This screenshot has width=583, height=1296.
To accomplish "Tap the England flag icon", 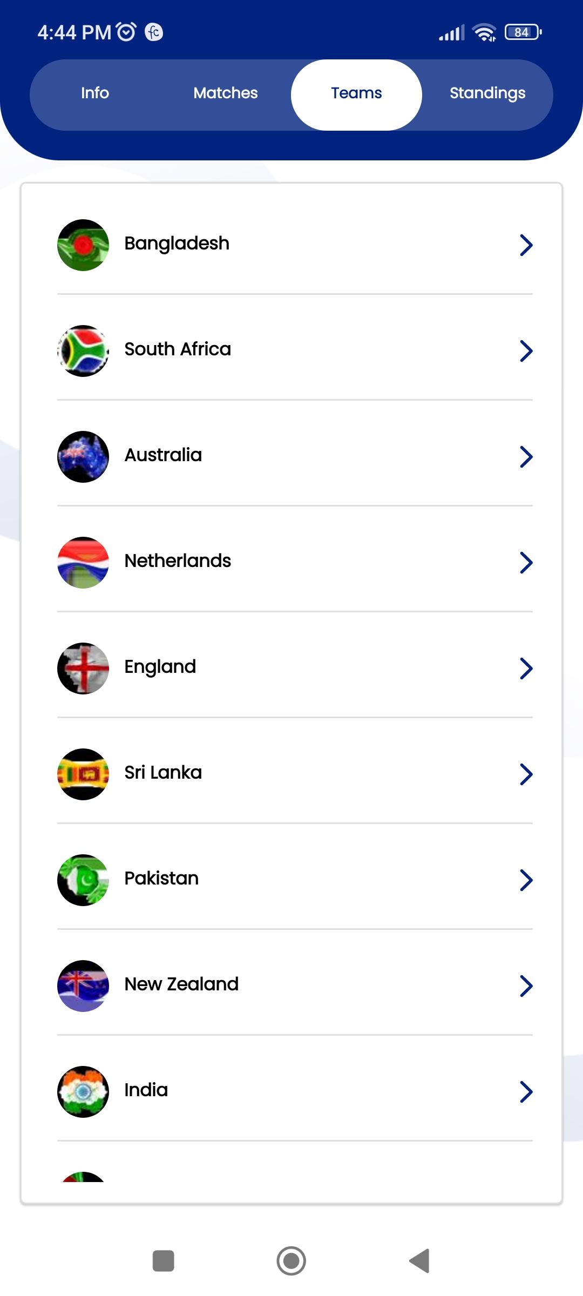I will tap(83, 668).
